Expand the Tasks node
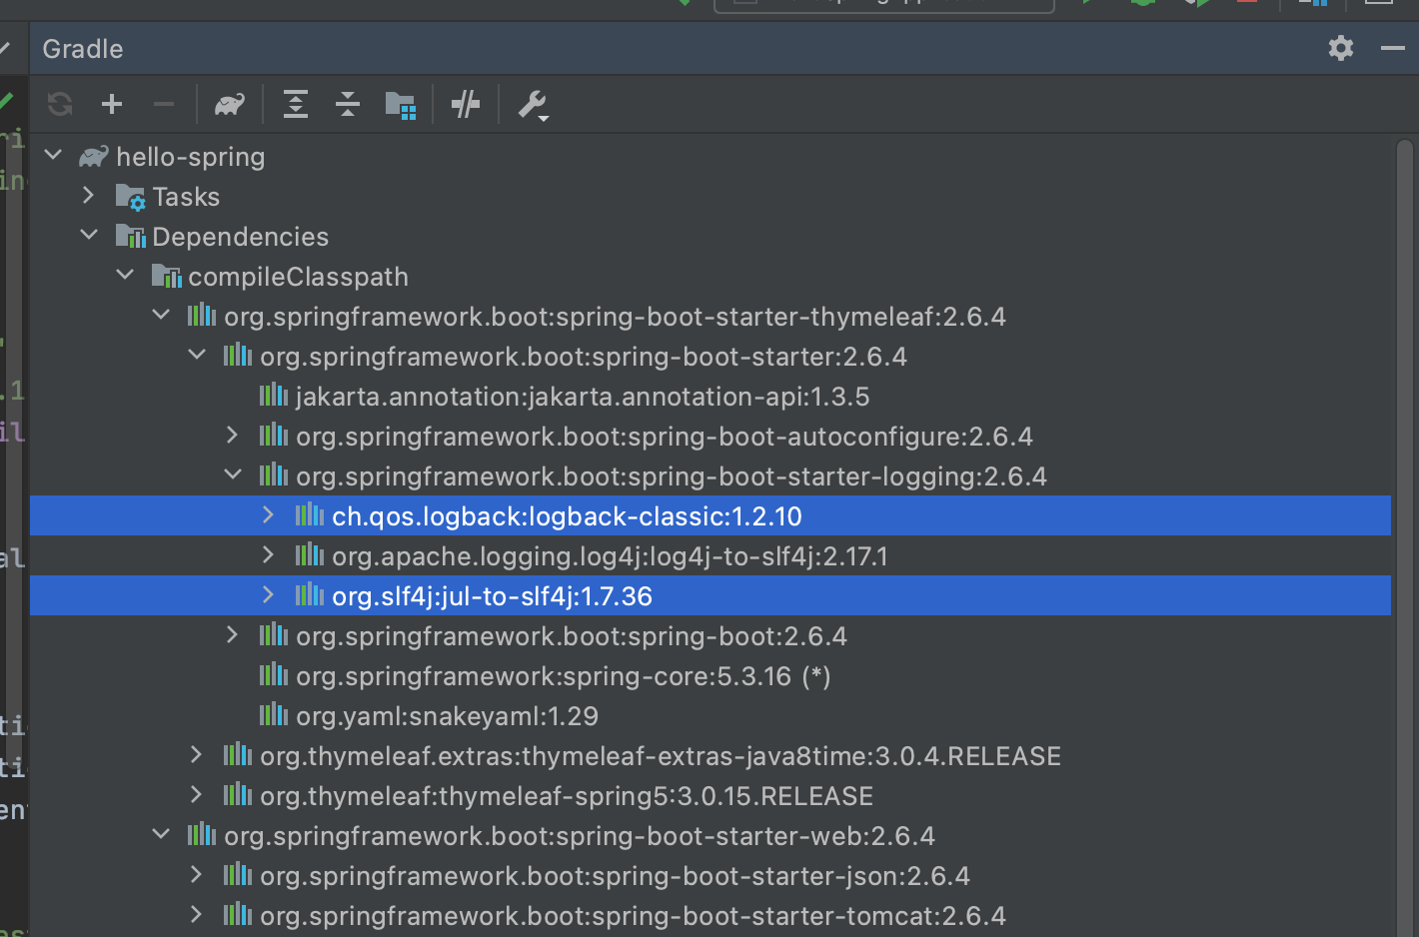 tap(89, 195)
